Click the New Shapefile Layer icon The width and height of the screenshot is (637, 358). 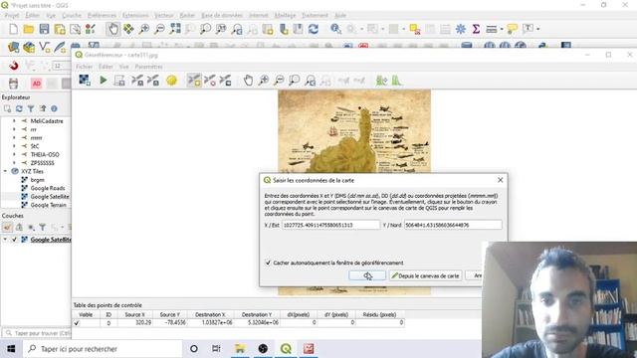44,47
